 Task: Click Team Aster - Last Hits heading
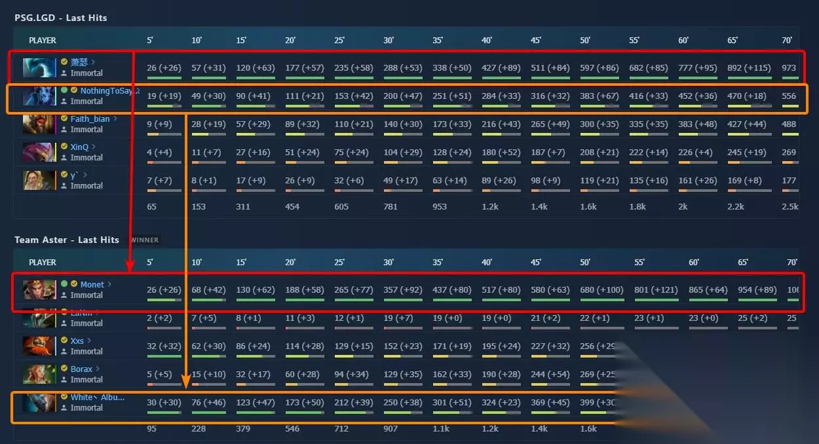click(x=67, y=240)
